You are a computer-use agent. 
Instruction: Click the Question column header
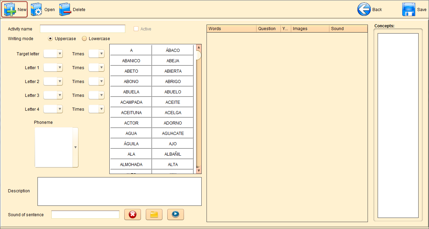click(269, 29)
